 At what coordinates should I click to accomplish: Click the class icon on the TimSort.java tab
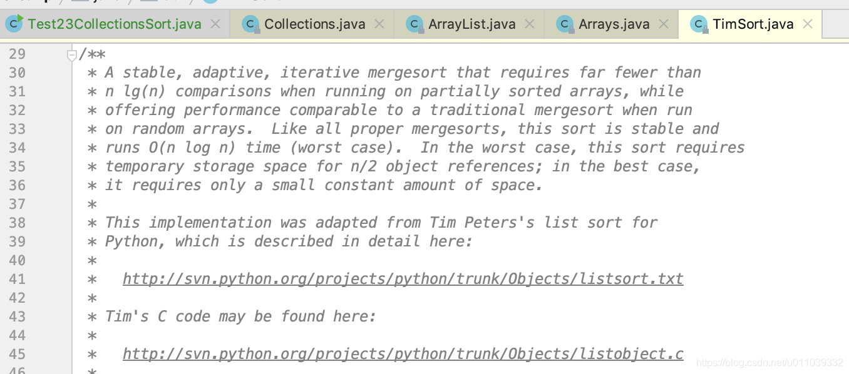click(x=699, y=24)
